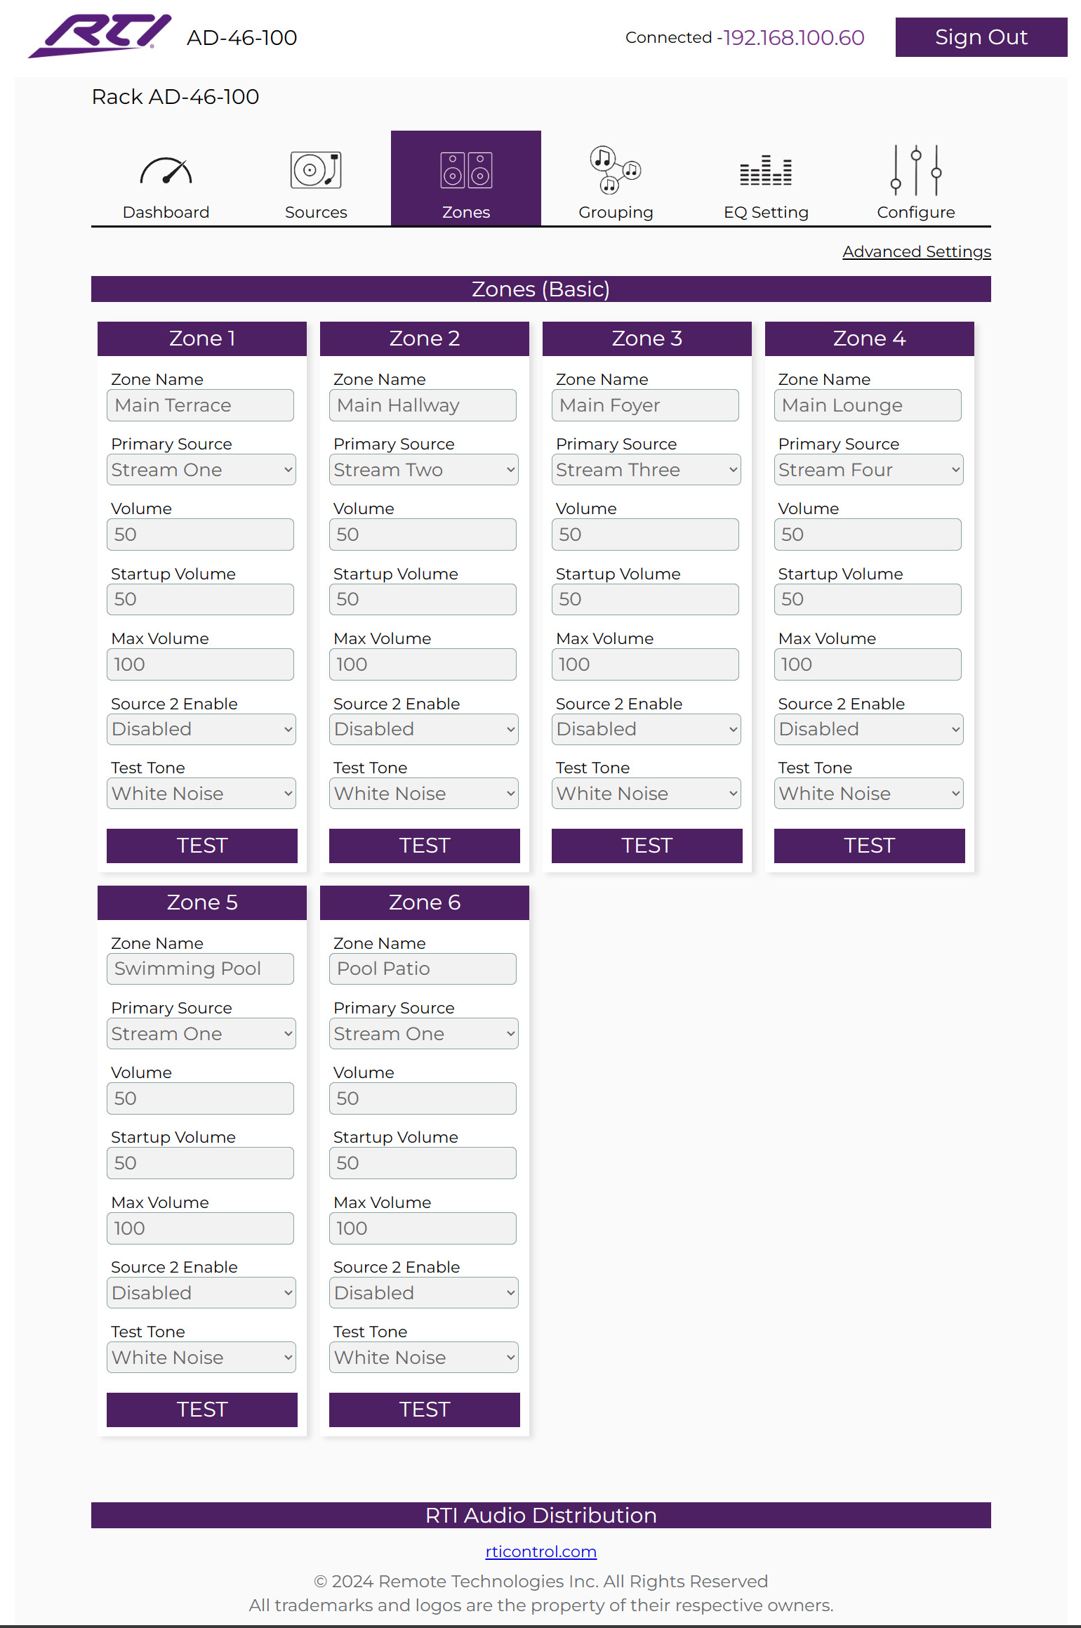Open Zone 6 Source 2 Enable dropdown
The image size is (1081, 1628).
(x=424, y=1293)
